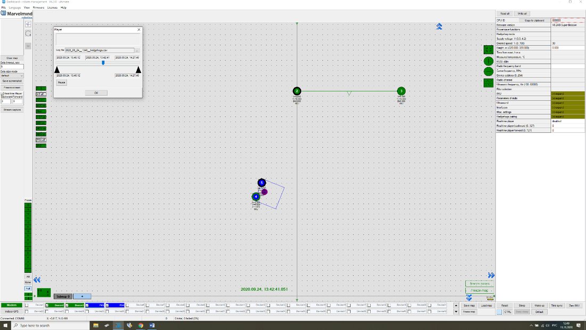Select stationary beacon 2 on the map
Viewport: 586px width, 330px height.
297,91
